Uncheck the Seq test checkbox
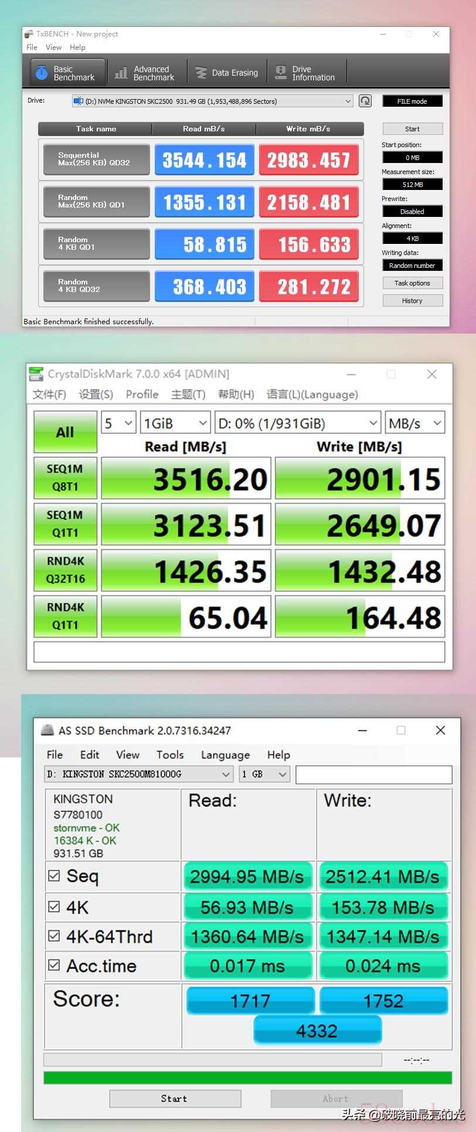The image size is (476, 1132). 54,876
